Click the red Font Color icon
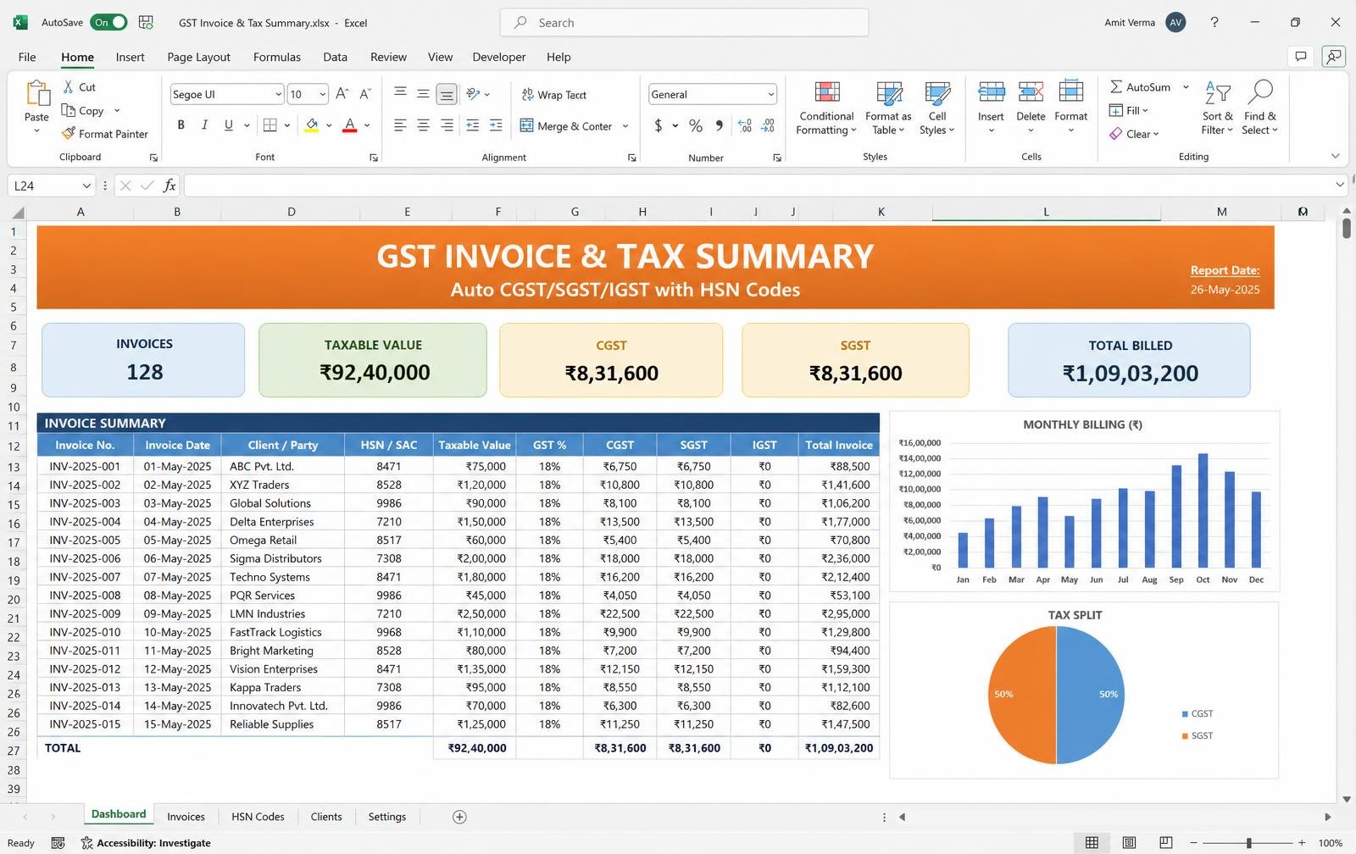This screenshot has width=1356, height=854. [350, 125]
